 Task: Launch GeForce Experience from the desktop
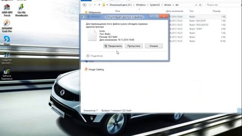tap(7, 74)
